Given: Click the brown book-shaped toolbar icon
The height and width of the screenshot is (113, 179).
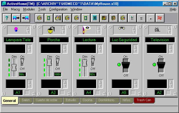Looking at the screenshot, I should [x=104, y=18].
